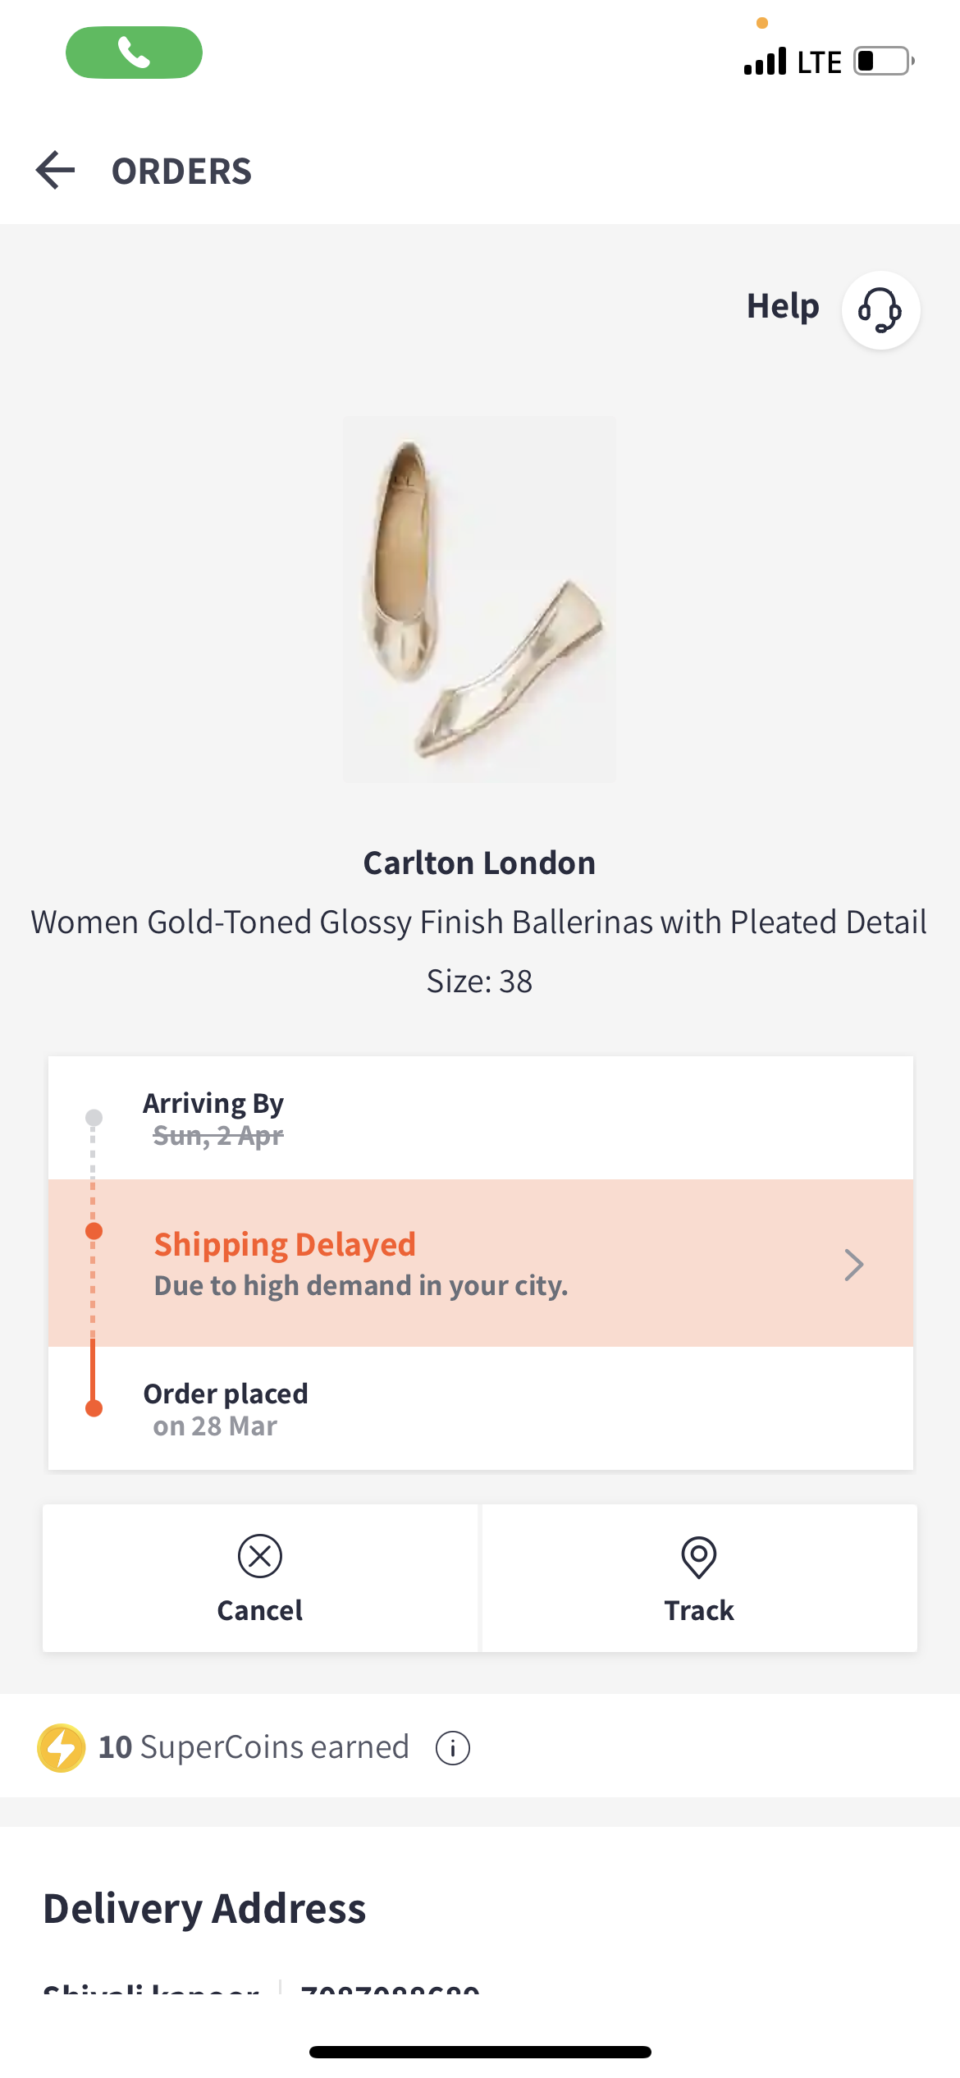Click the Order placed timeline marker dot

tap(94, 1408)
